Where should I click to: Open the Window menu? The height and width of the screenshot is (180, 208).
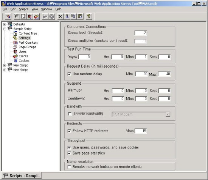coord(47,9)
